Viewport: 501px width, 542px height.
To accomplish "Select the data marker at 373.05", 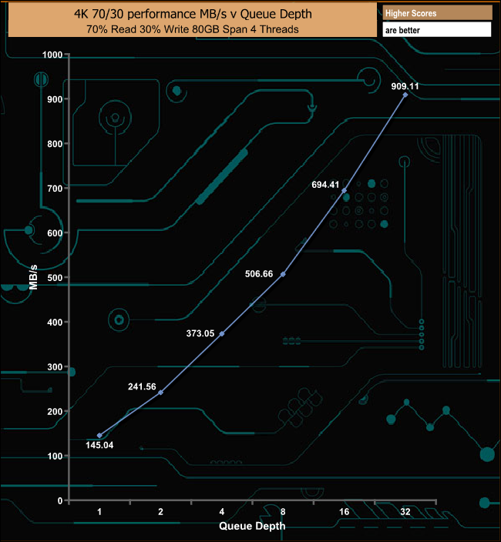I will 222,333.
